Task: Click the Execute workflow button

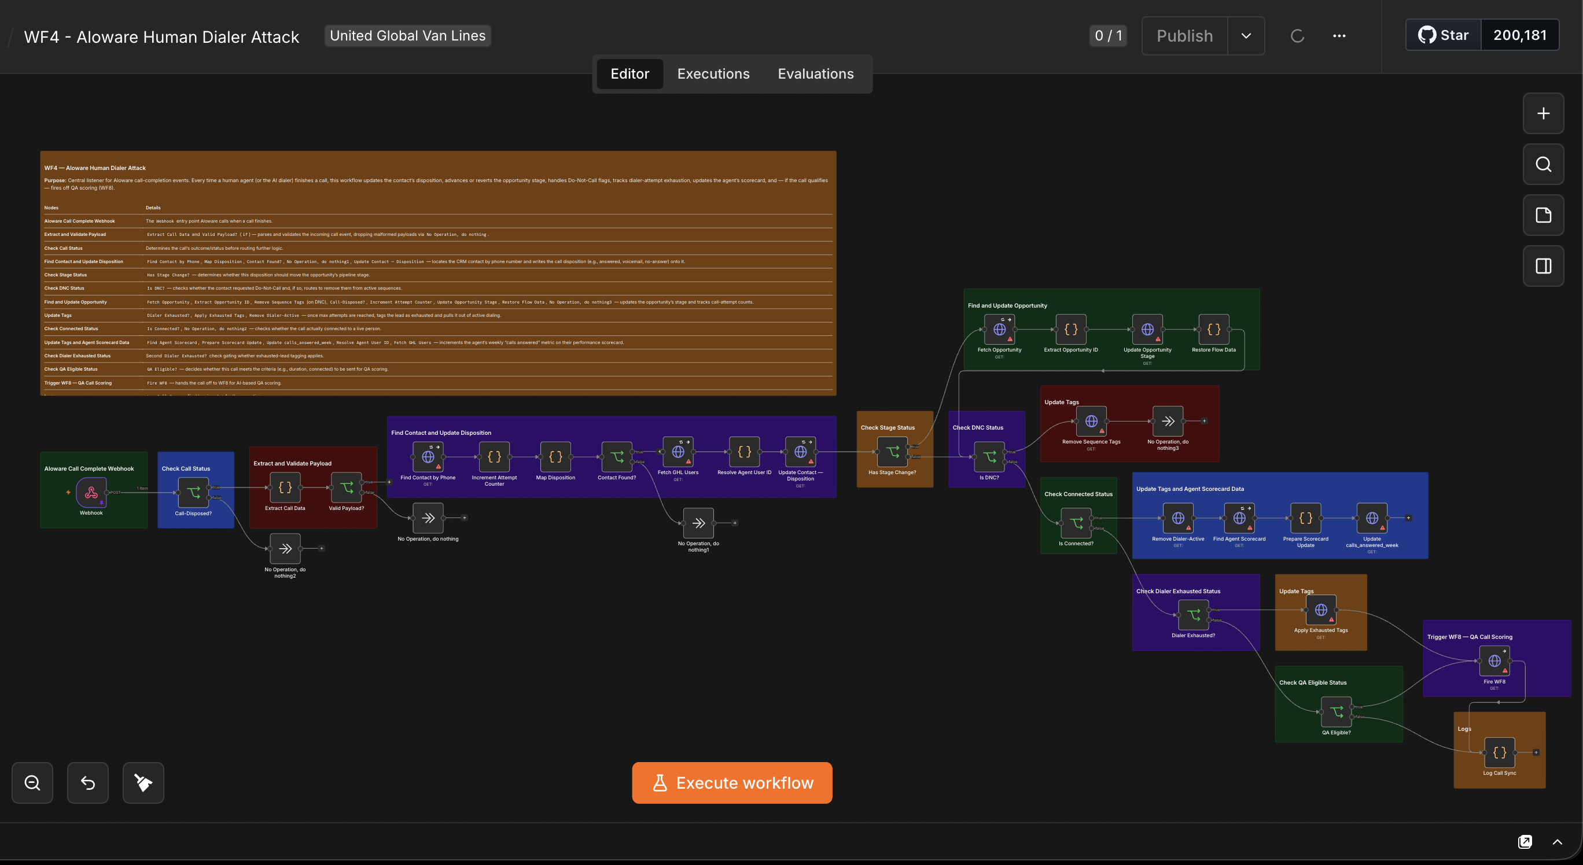Action: (x=732, y=783)
